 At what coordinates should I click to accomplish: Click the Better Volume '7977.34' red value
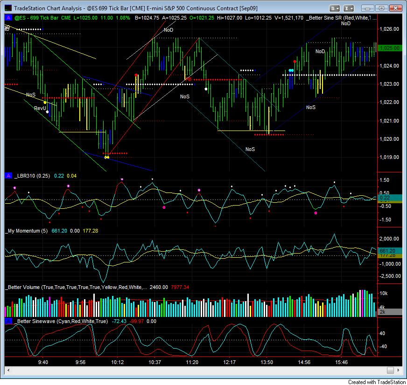click(x=180, y=287)
